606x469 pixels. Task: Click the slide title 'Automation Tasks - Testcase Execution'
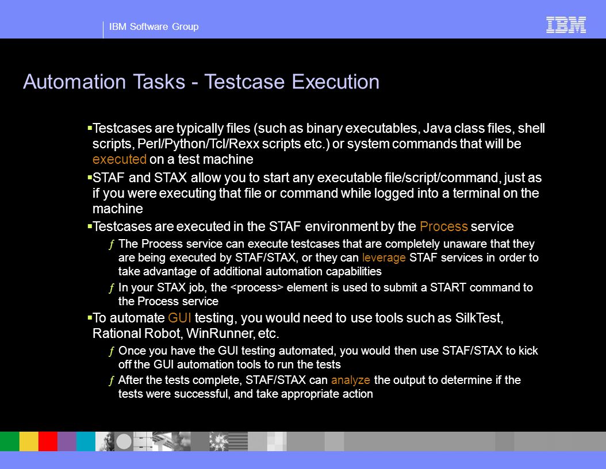pos(201,82)
